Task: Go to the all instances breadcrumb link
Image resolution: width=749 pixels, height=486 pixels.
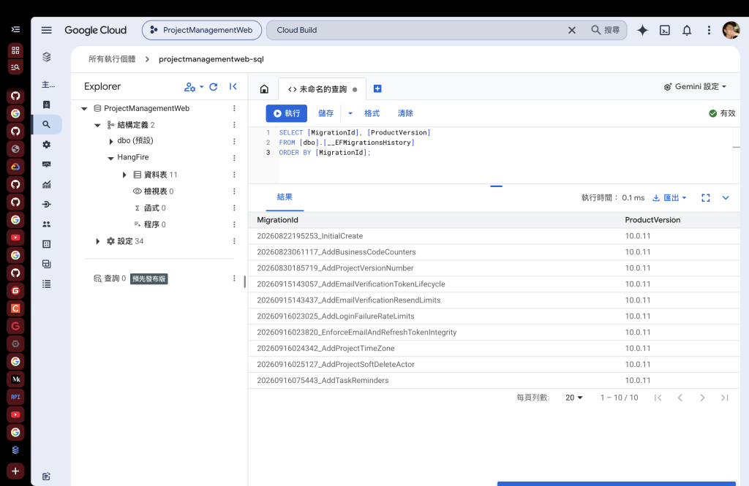Action: click(x=112, y=59)
